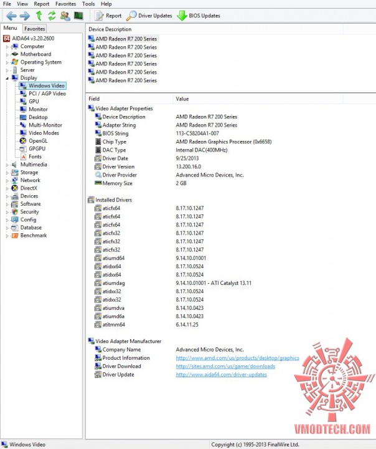Click the green Refresh icon
This screenshot has width=376, height=449.
point(52,16)
